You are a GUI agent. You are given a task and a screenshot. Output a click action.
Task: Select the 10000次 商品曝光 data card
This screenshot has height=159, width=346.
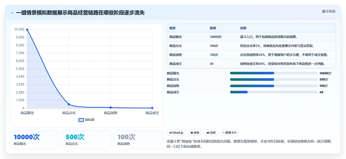point(35,140)
